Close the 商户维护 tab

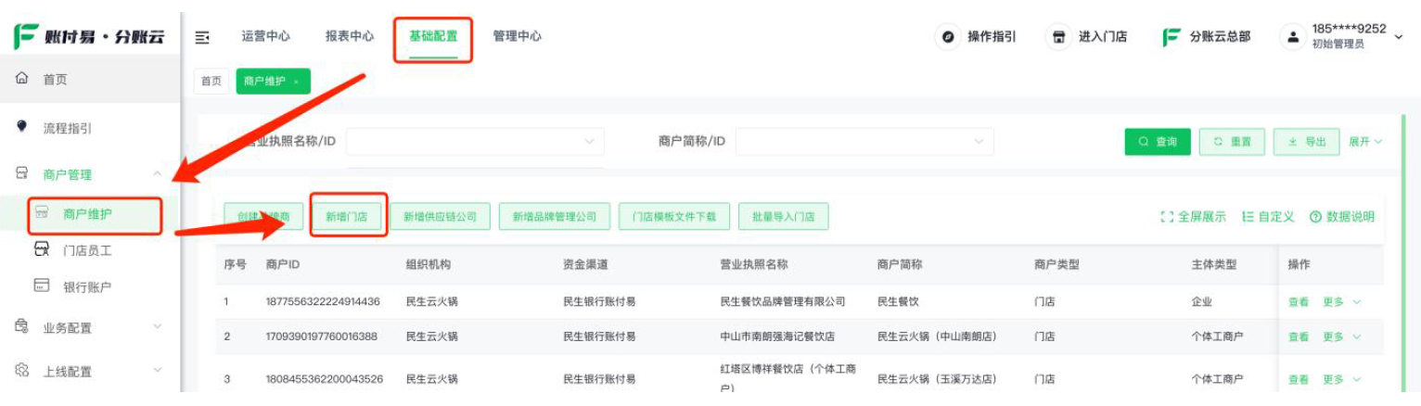(296, 82)
